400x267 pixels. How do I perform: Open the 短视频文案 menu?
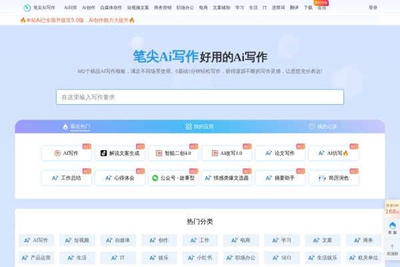point(138,7)
